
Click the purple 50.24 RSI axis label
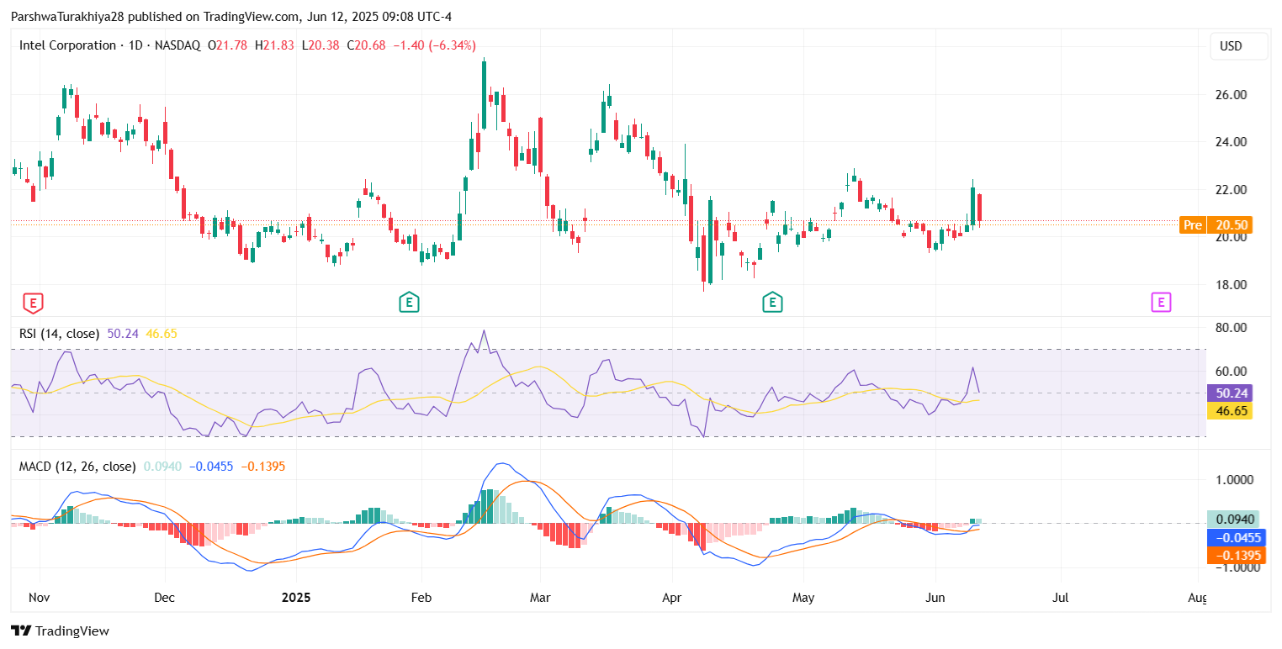tap(1230, 393)
